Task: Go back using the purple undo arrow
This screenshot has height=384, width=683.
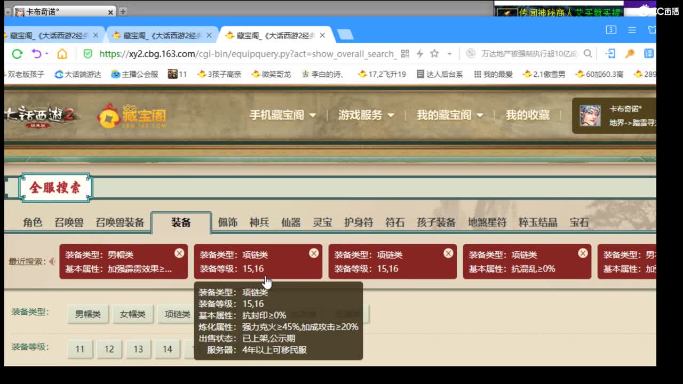Action: coord(36,54)
